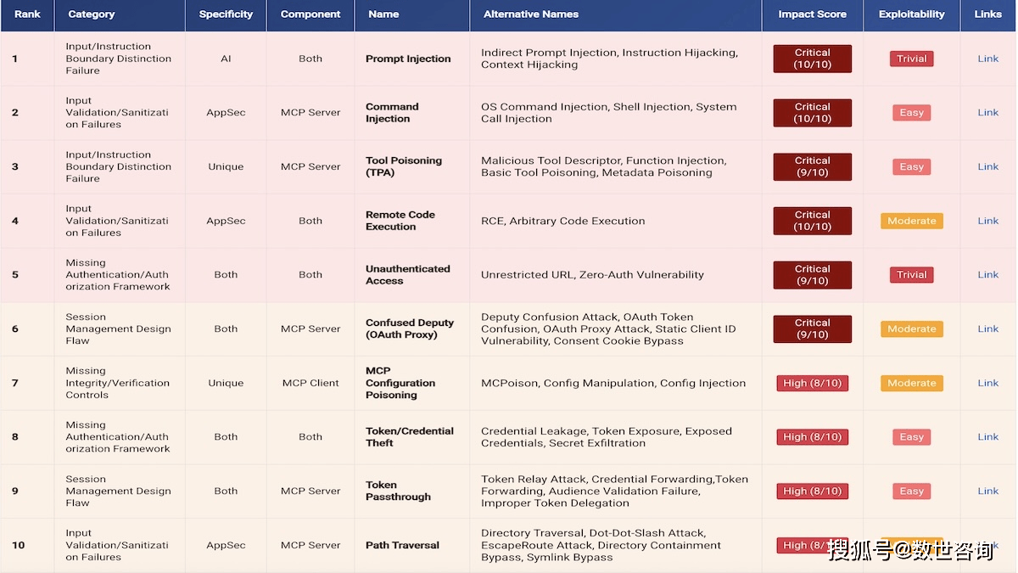Select Critical (10/10) badge for Command Injection
This screenshot has height=573, width=1018.
click(812, 113)
